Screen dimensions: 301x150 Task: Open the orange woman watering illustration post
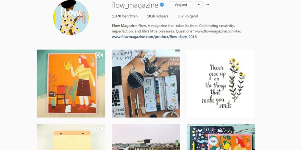point(71,84)
